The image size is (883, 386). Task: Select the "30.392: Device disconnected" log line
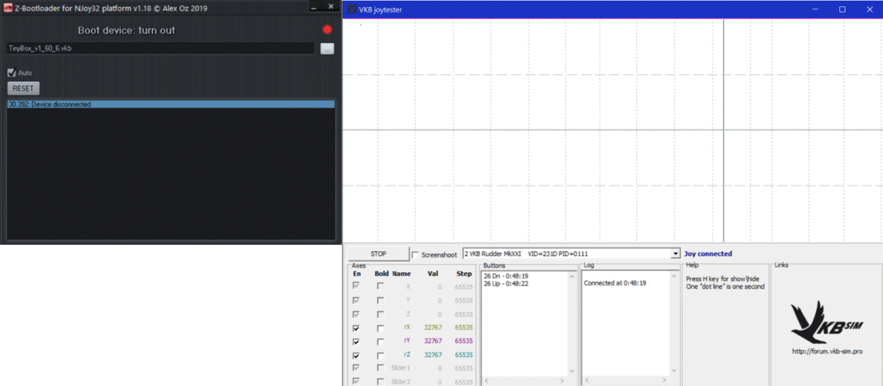(x=170, y=104)
